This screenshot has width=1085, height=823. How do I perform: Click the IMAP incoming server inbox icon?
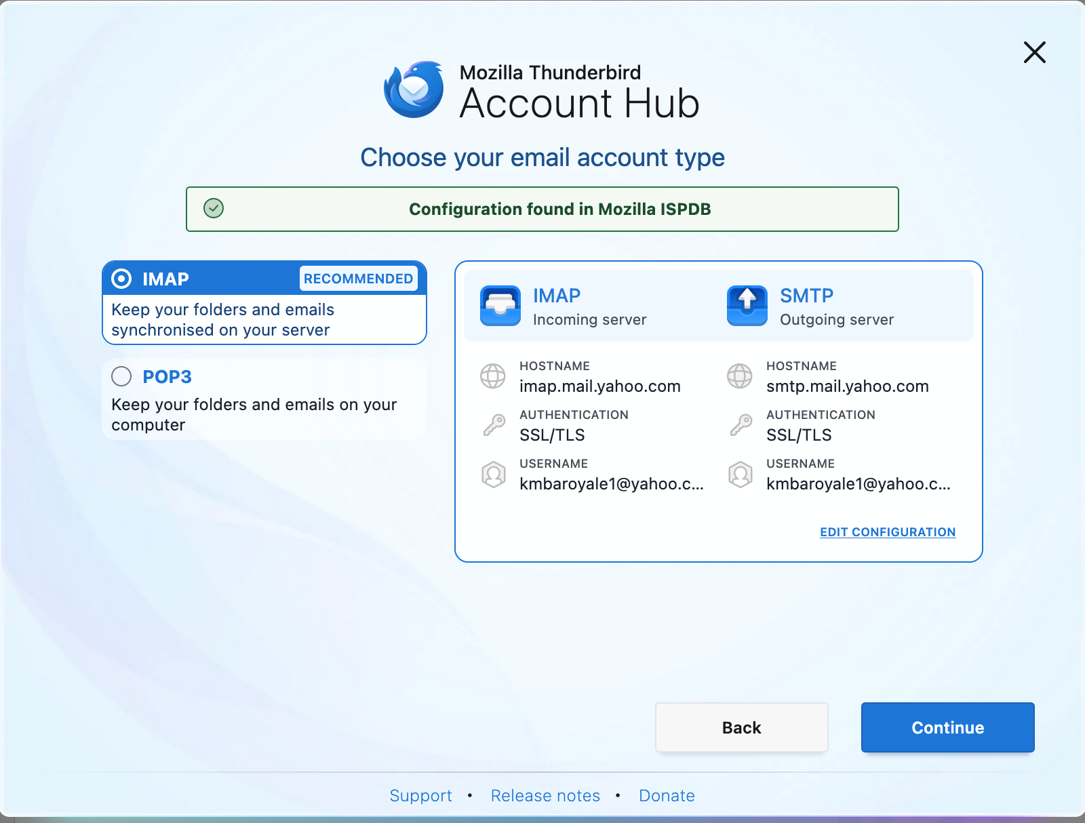tap(500, 306)
